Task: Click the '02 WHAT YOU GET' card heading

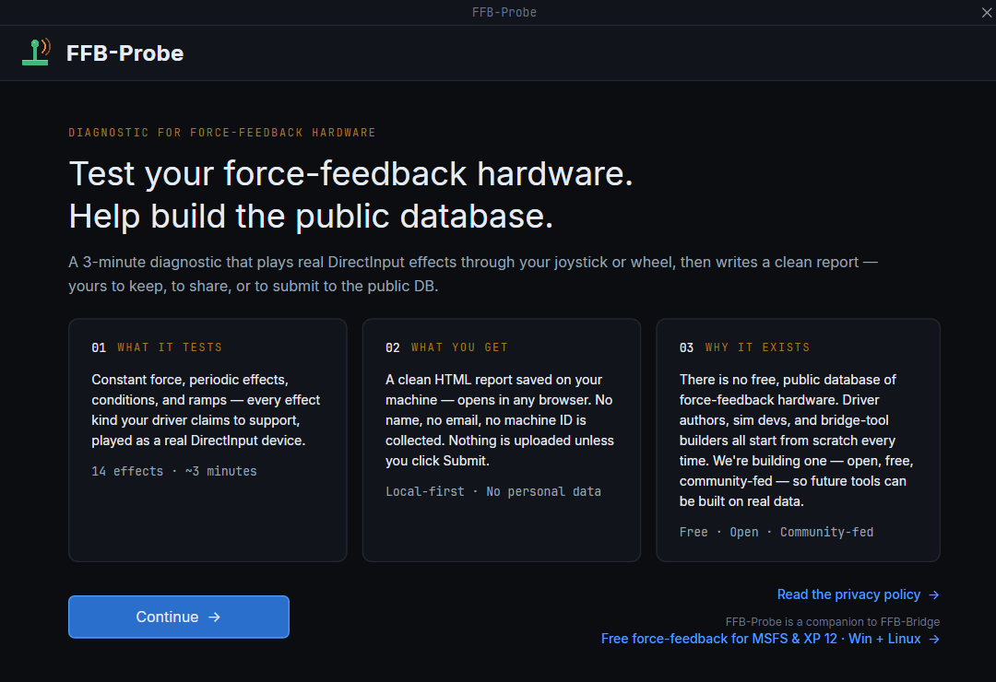Action: tap(446, 347)
